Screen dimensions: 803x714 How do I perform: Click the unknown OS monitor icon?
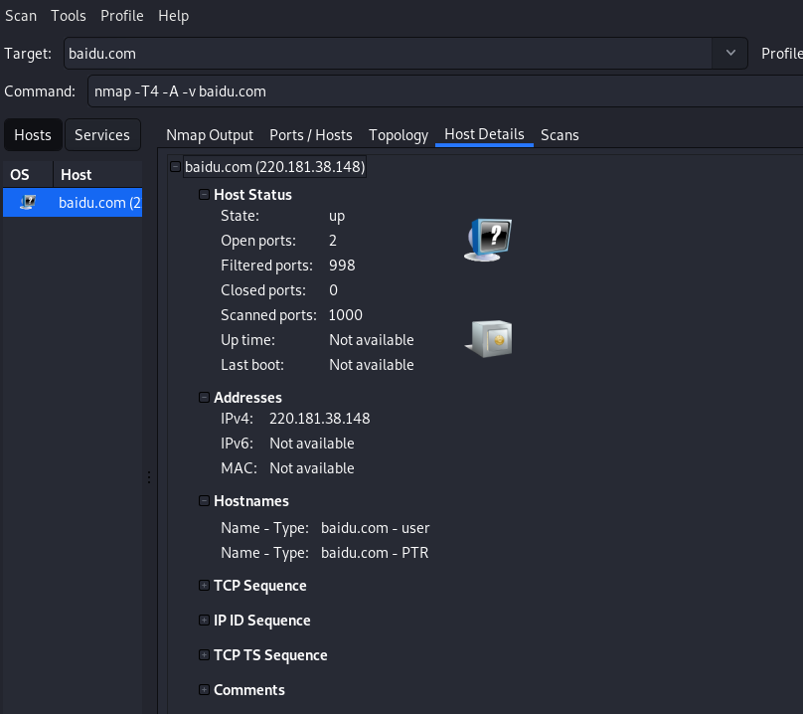[x=488, y=240]
